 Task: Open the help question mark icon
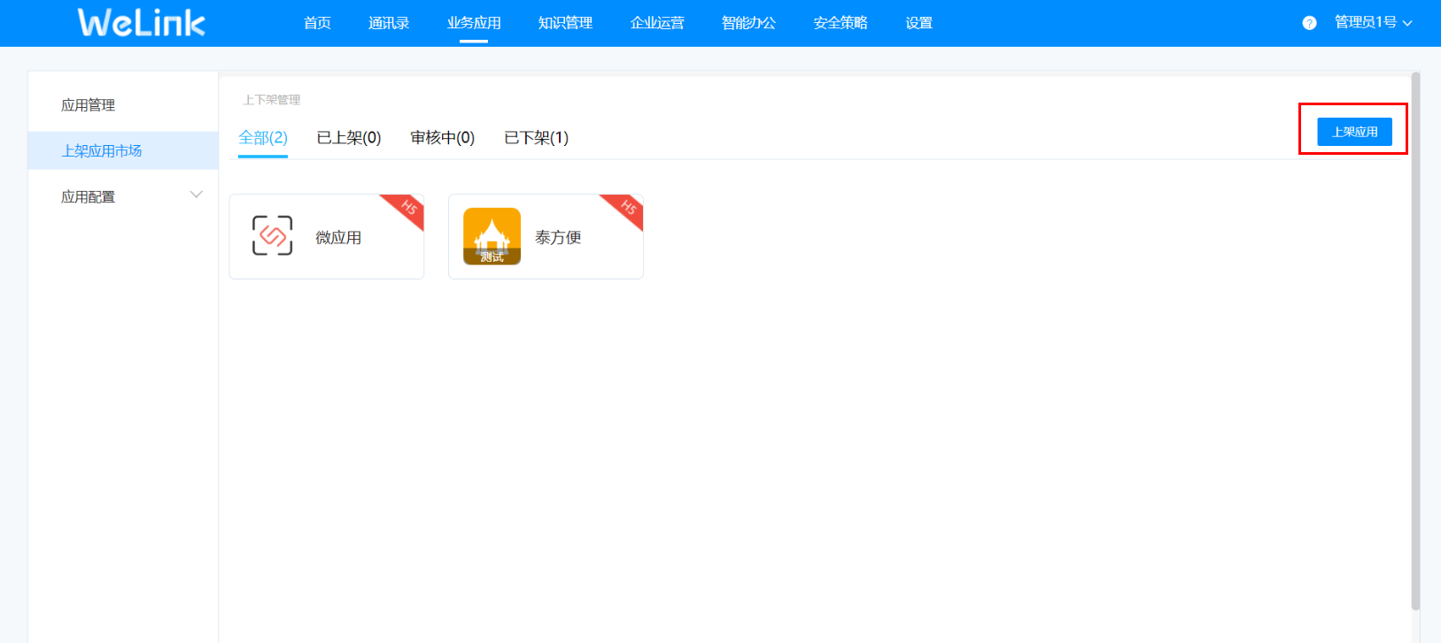[1309, 23]
